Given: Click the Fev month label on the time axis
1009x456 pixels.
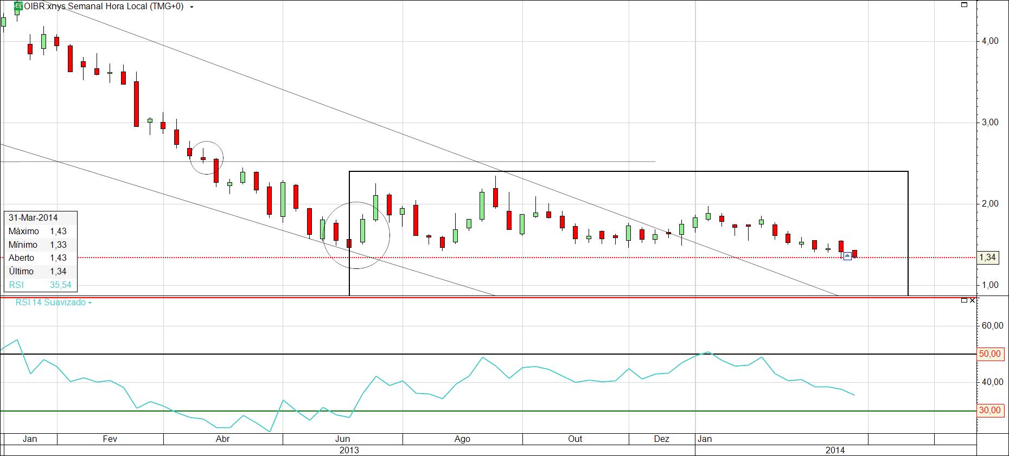Looking at the screenshot, I should 110,439.
